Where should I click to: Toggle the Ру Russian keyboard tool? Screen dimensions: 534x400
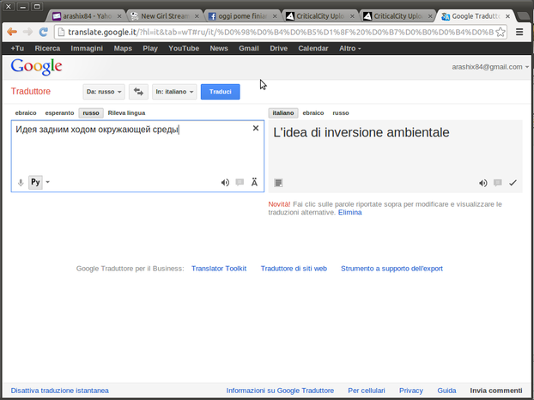coord(35,182)
